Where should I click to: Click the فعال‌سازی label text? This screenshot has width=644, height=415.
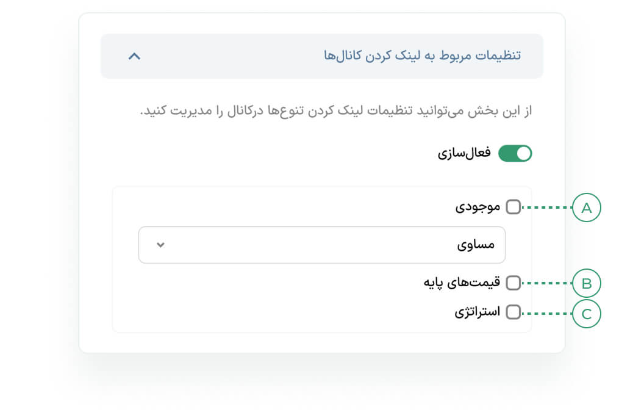(464, 154)
